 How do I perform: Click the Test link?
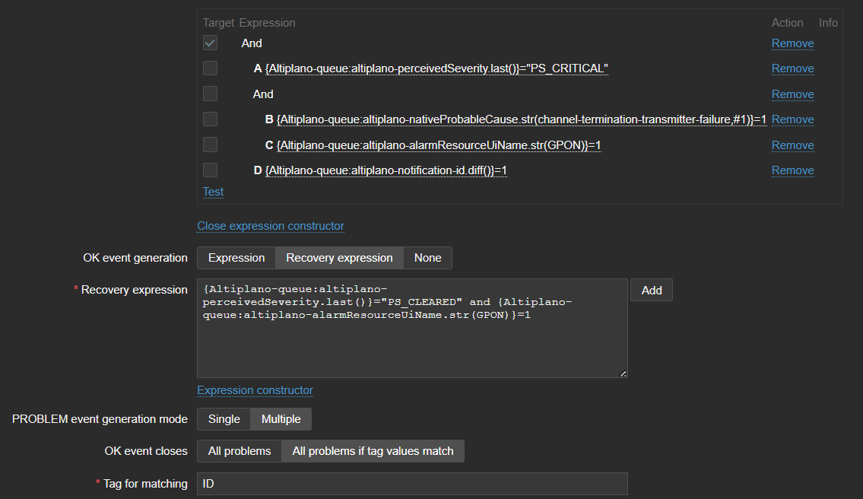pos(213,192)
